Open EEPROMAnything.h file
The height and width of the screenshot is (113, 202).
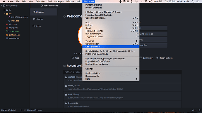click(x=19, y=17)
